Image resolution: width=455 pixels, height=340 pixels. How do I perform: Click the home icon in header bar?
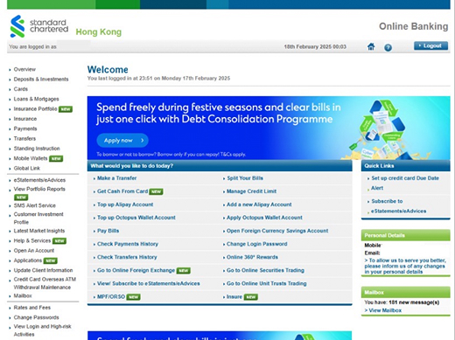pyautogui.click(x=371, y=46)
